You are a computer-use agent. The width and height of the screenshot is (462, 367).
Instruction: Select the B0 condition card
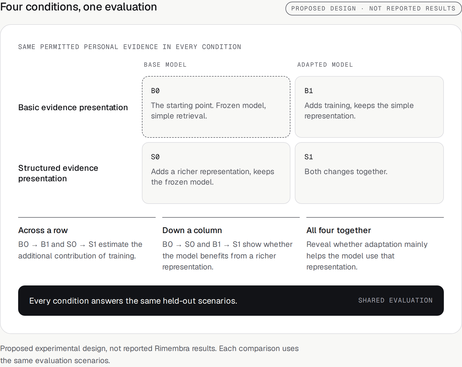point(216,107)
